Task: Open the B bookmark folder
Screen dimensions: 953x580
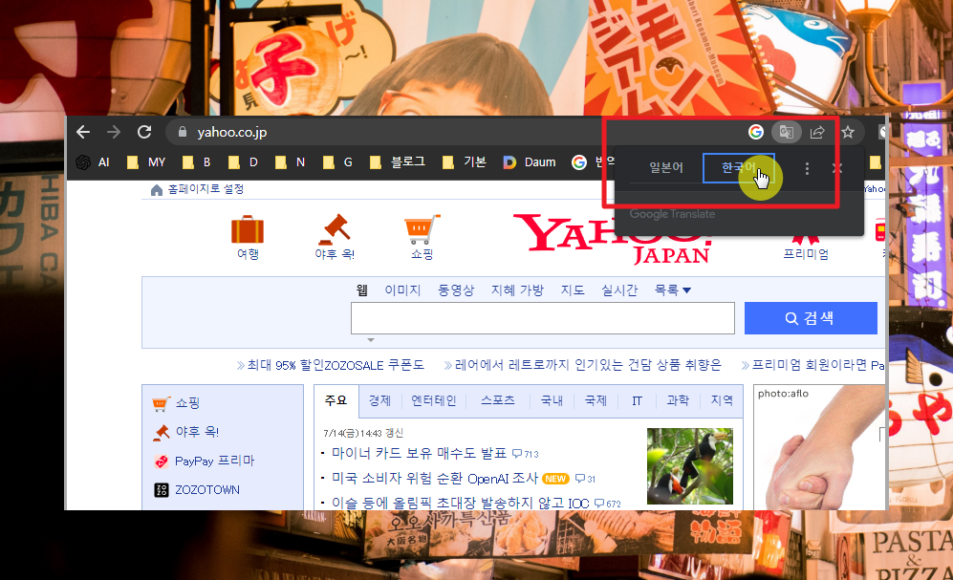Action: point(196,162)
